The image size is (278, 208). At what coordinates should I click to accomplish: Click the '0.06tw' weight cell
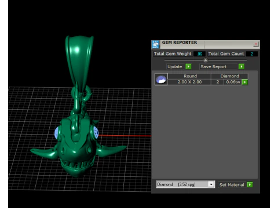[233, 82]
